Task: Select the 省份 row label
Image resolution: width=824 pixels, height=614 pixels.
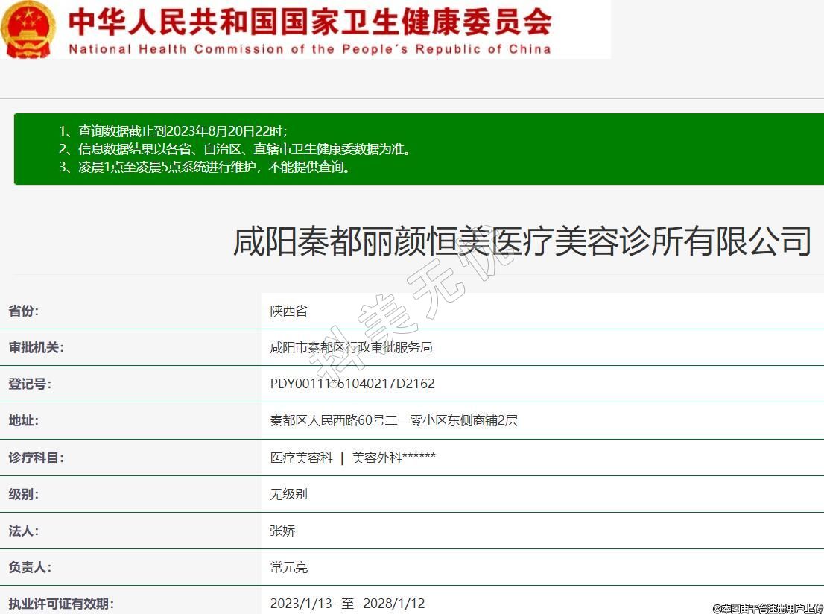Action: coord(24,311)
